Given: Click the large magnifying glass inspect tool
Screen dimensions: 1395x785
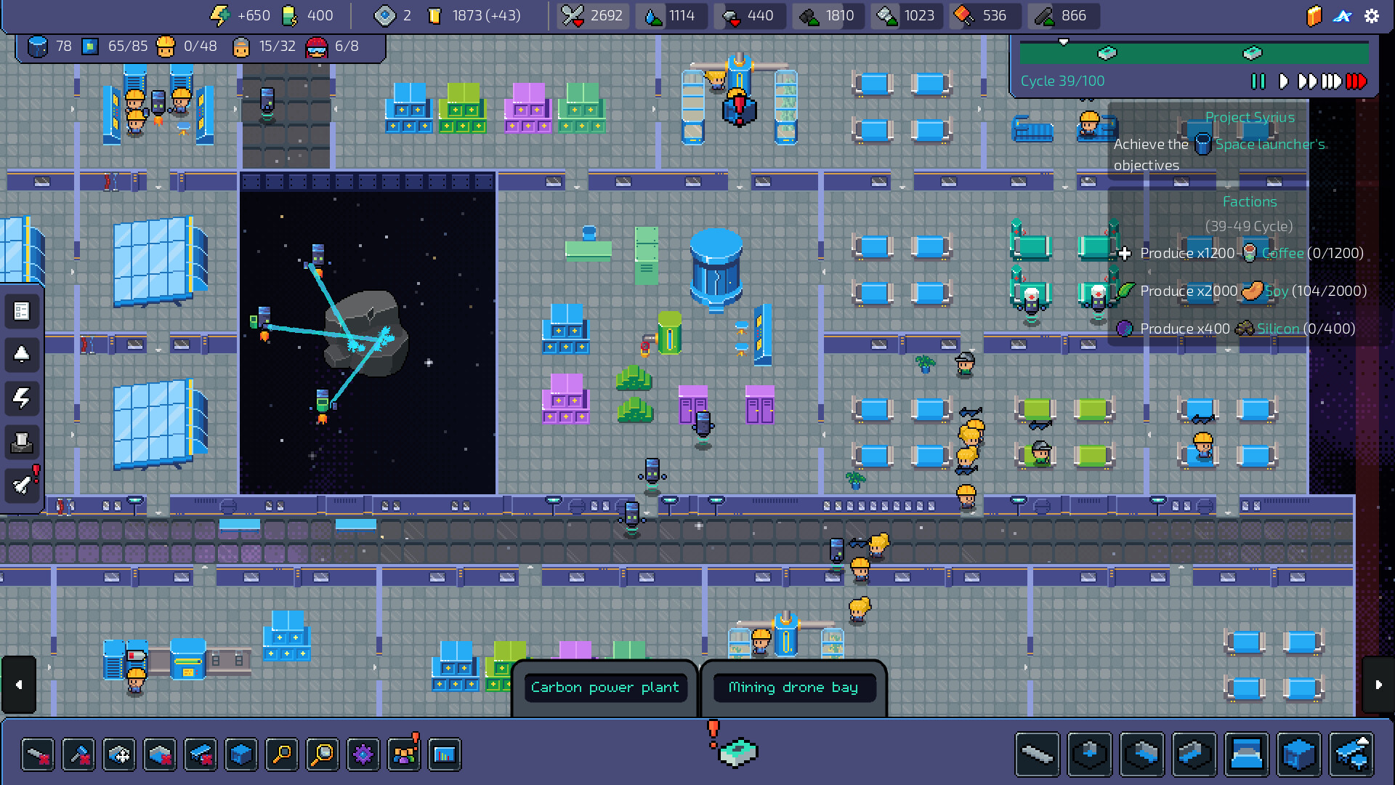Looking at the screenshot, I should point(323,754).
